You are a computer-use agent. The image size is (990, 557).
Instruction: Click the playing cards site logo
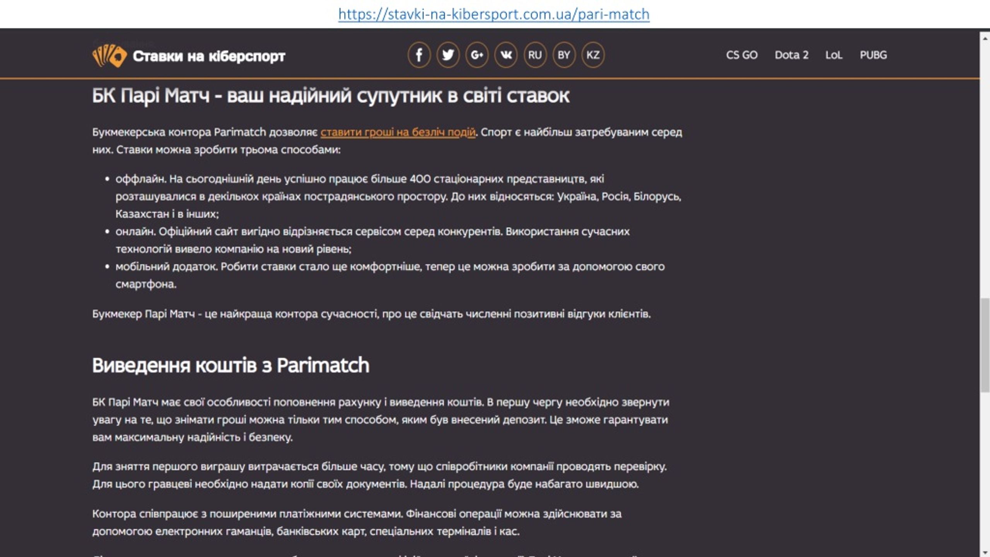tap(109, 56)
